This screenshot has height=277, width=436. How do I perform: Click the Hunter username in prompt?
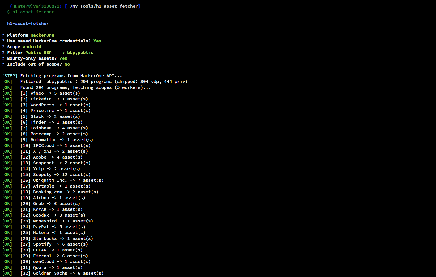click(20, 6)
